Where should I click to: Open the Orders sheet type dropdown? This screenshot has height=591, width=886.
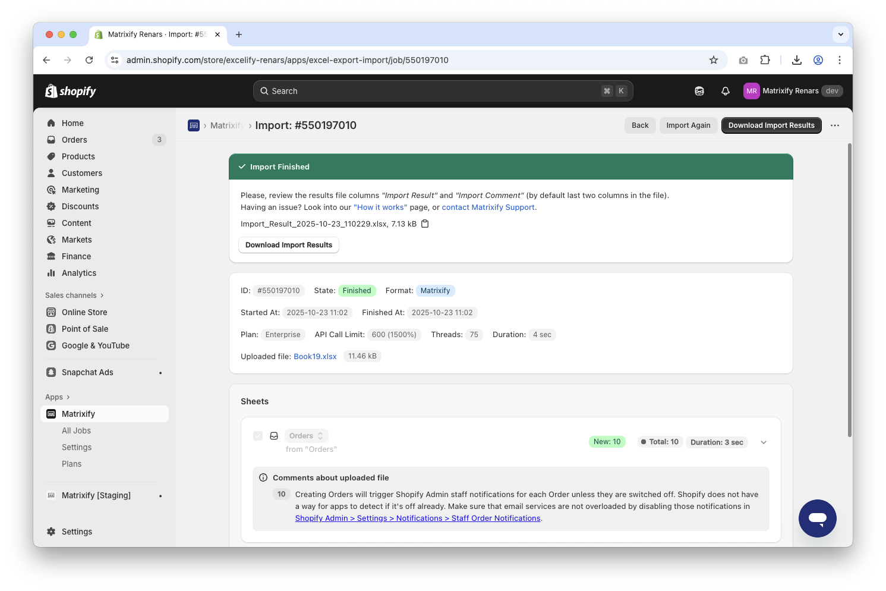[x=306, y=436]
